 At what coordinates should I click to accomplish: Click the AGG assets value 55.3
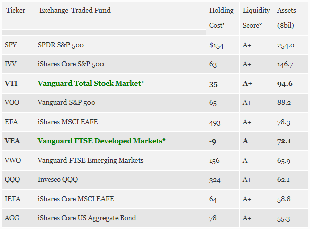(283, 219)
